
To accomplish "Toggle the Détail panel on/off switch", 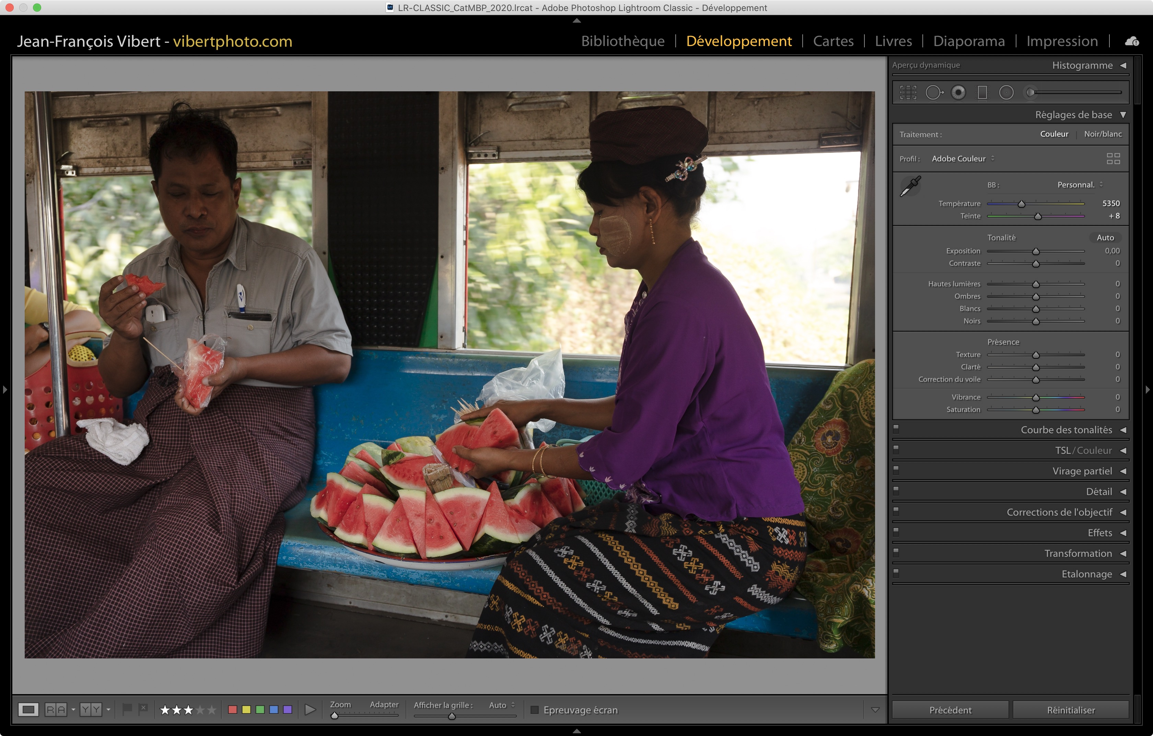I will 896,490.
